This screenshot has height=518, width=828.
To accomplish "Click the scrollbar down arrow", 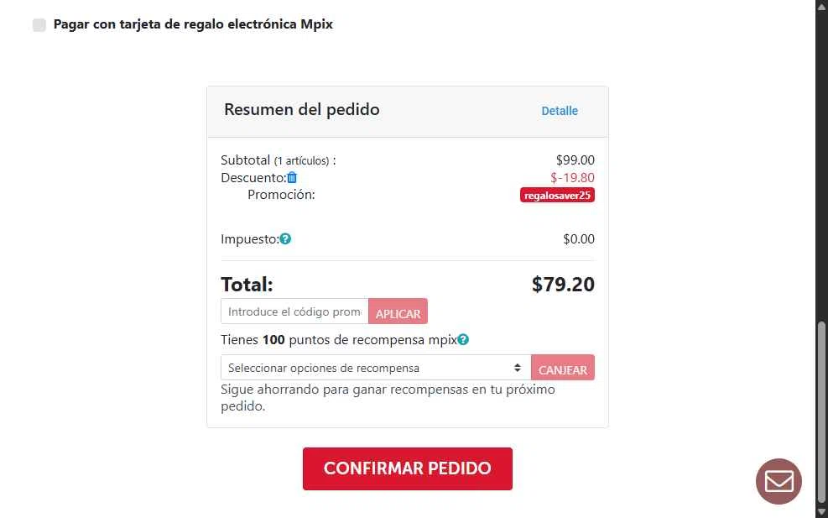I will pos(821,510).
